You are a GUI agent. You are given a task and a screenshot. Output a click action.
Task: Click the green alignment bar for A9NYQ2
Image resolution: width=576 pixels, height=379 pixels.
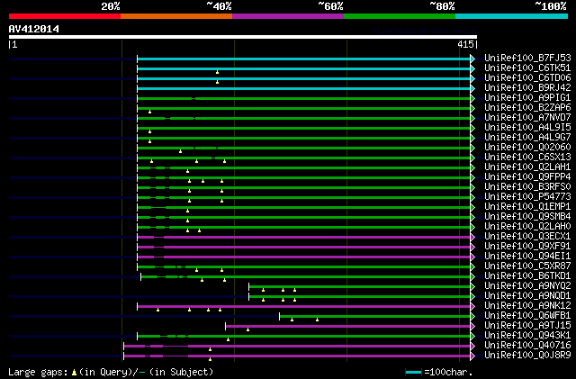tap(360, 287)
